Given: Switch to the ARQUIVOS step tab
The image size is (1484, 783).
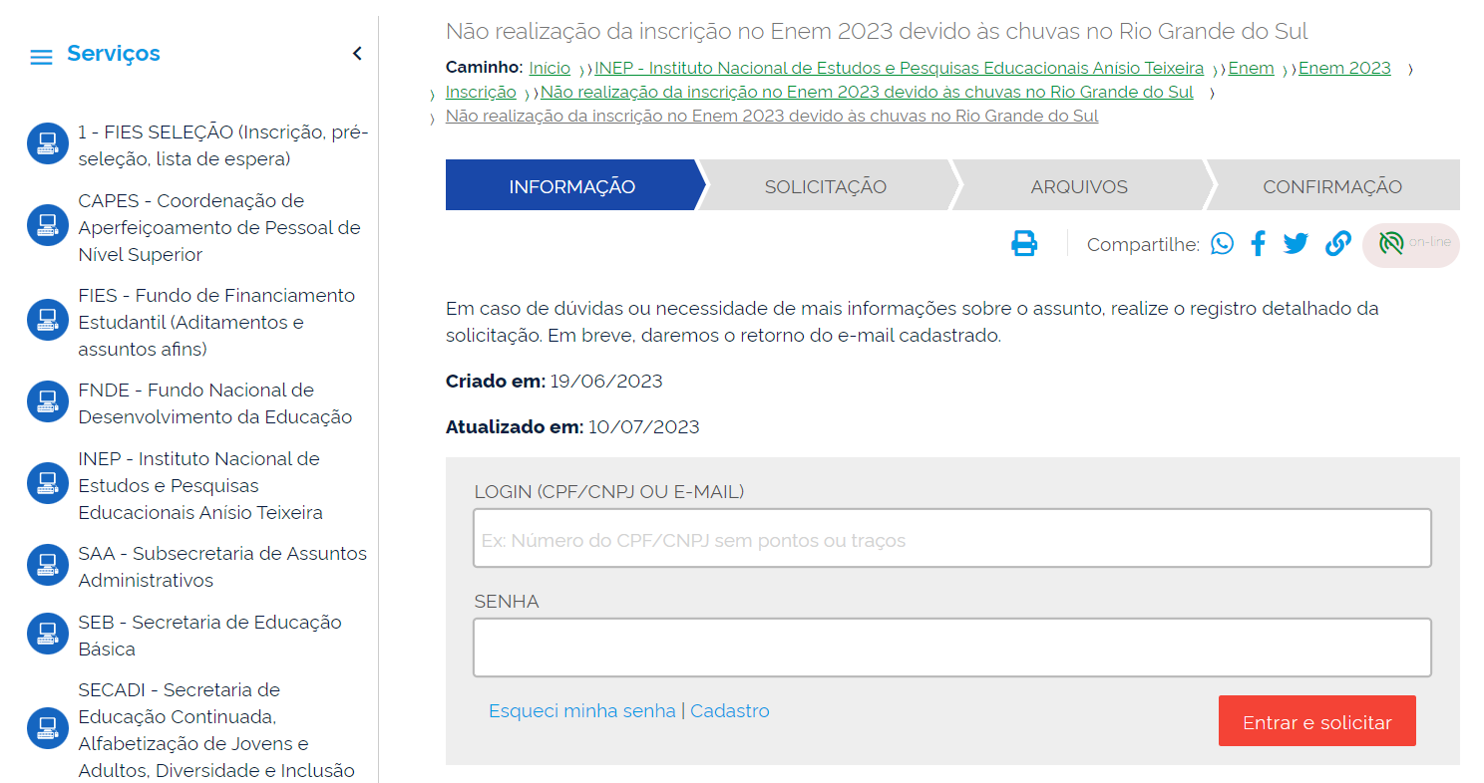Looking at the screenshot, I should pos(1079,186).
